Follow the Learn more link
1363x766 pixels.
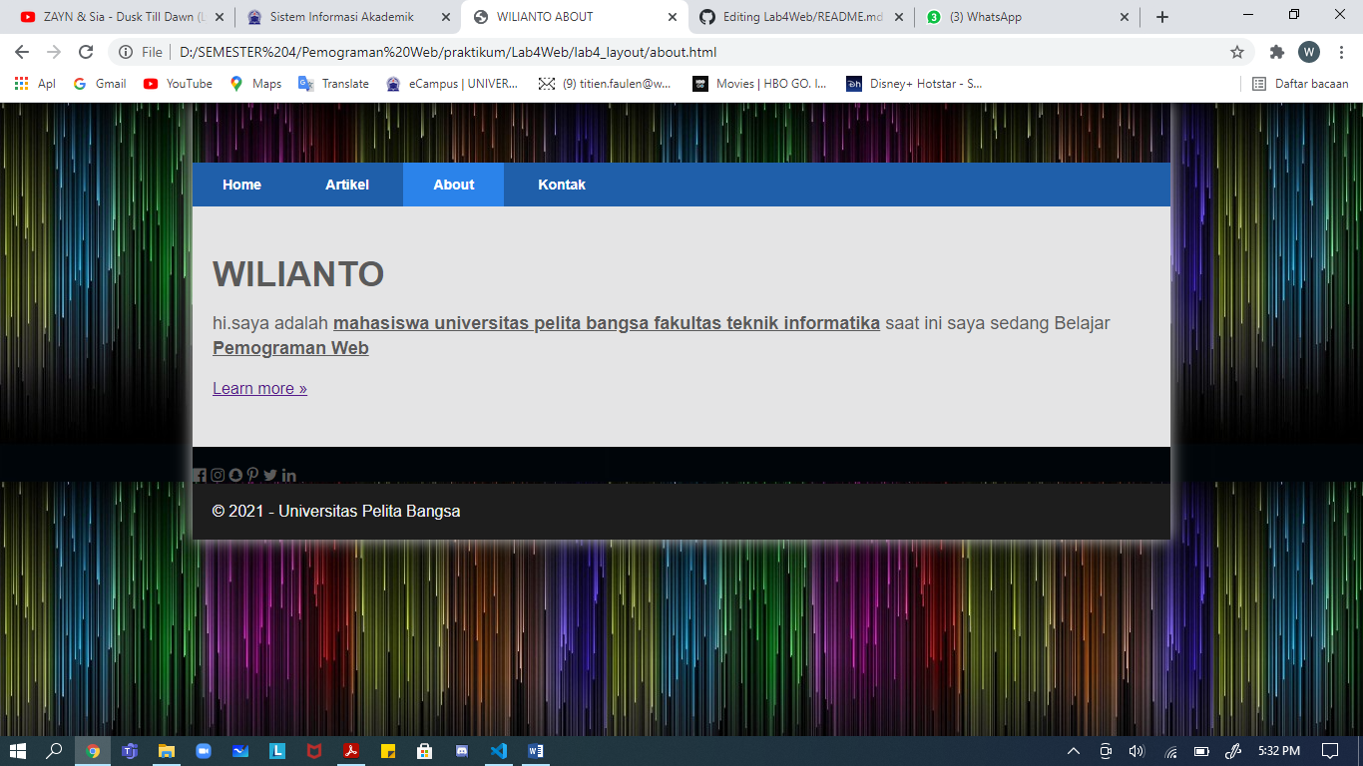click(258, 388)
